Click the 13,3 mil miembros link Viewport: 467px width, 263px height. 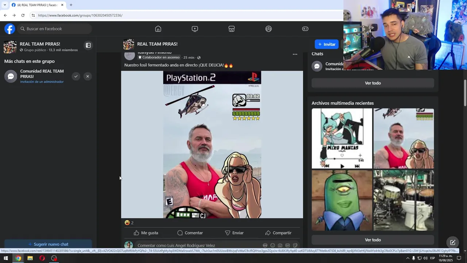[x=63, y=50]
